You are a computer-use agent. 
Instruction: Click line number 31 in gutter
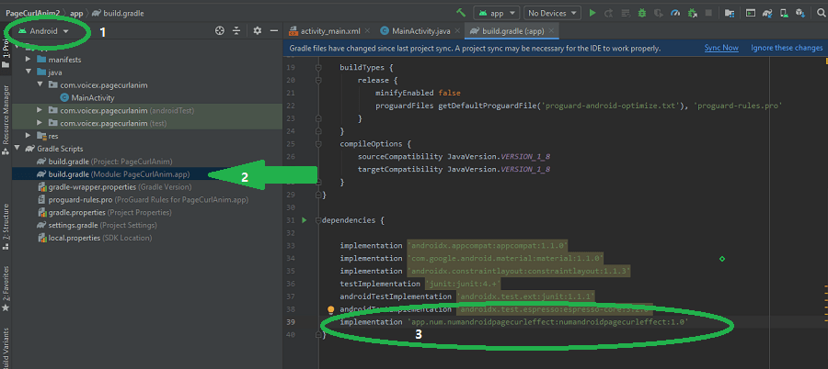coord(290,219)
